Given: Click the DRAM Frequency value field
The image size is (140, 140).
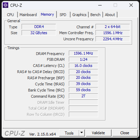Looking at the screenshot, I should pyautogui.click(x=84, y=53).
